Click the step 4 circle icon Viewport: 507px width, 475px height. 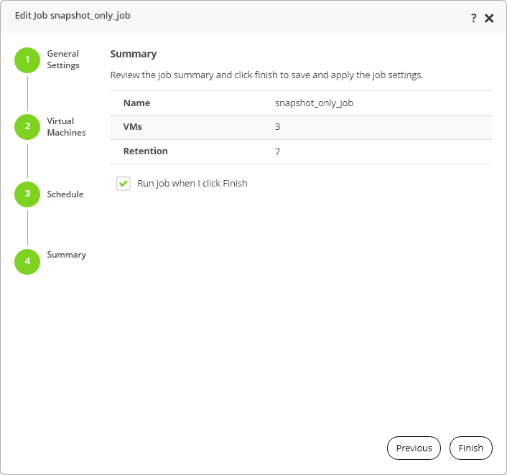(x=27, y=260)
